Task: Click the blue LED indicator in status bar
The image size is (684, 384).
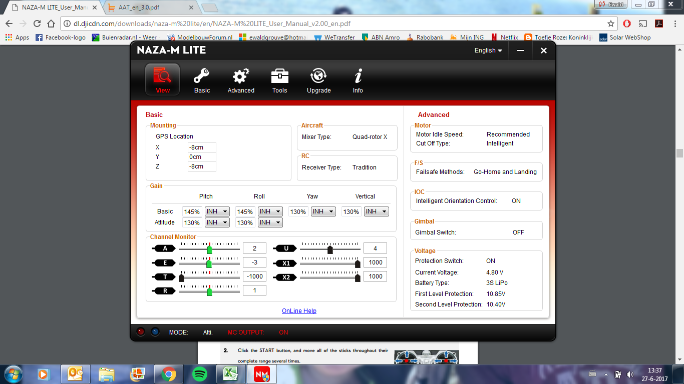Action: (x=155, y=331)
